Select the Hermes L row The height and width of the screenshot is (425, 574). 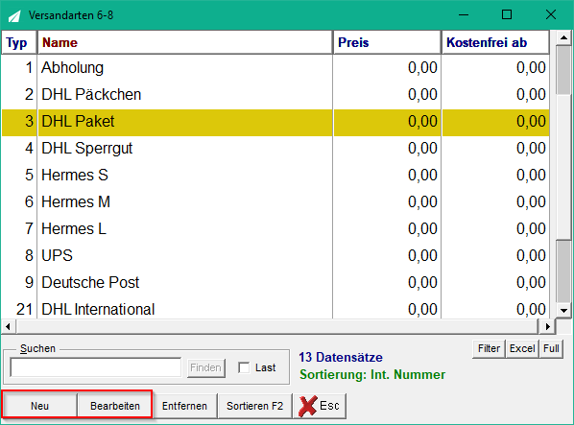(x=275, y=229)
